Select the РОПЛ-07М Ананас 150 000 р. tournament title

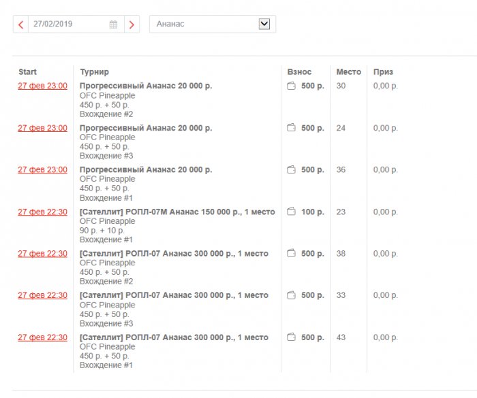point(177,212)
